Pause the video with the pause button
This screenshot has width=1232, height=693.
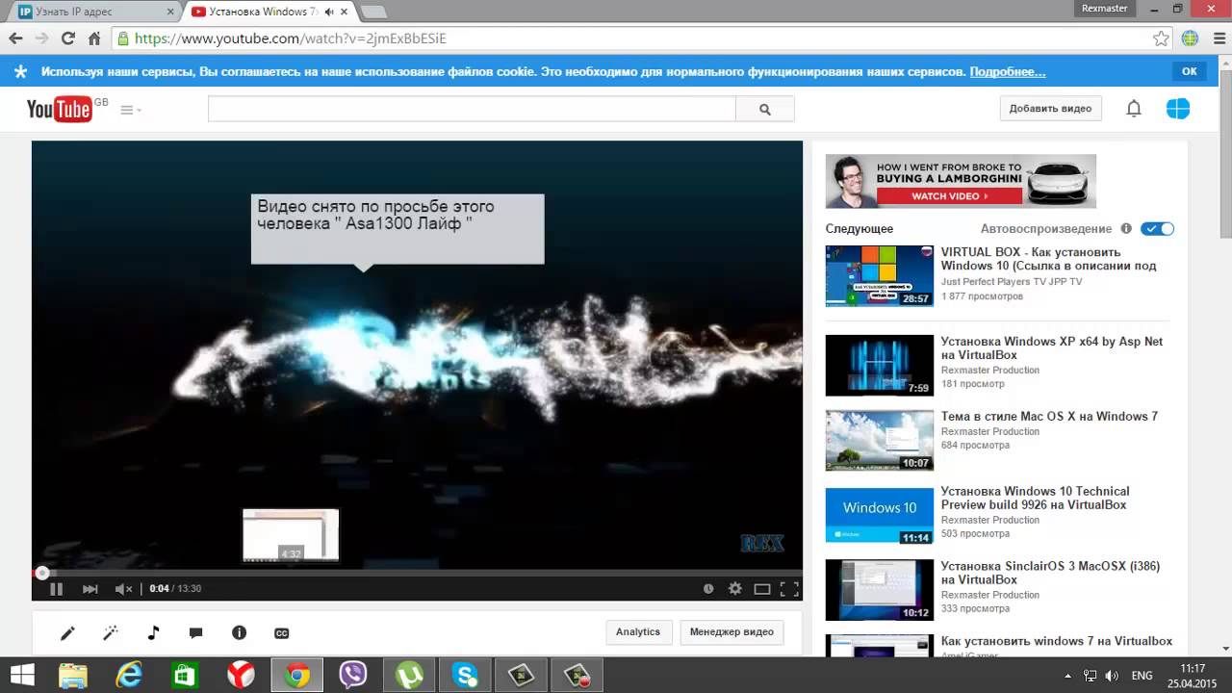[56, 589]
